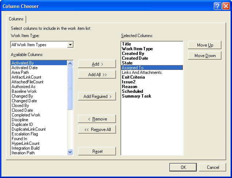Click the Help question mark icon
The width and height of the screenshot is (232, 178).
pyautogui.click(x=217, y=6)
